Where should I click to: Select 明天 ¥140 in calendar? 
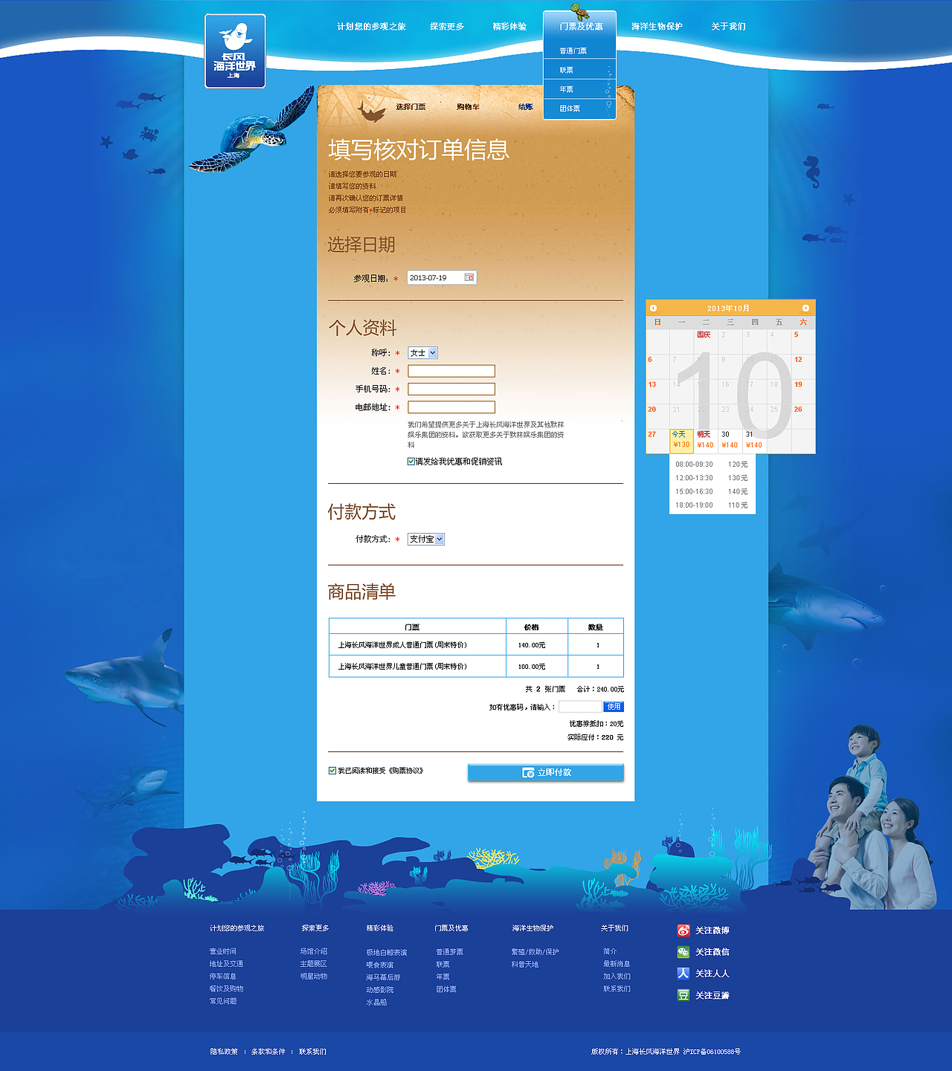click(x=705, y=440)
